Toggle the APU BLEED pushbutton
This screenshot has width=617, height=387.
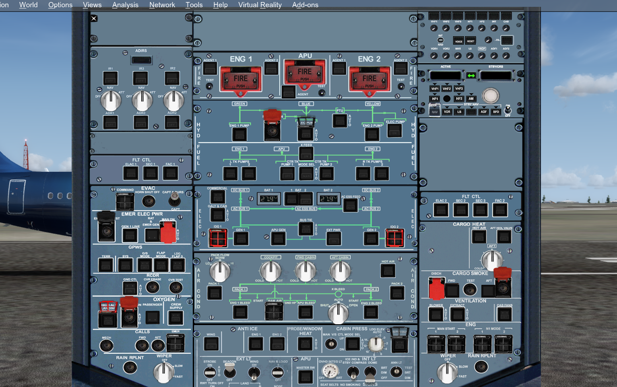coord(305,312)
